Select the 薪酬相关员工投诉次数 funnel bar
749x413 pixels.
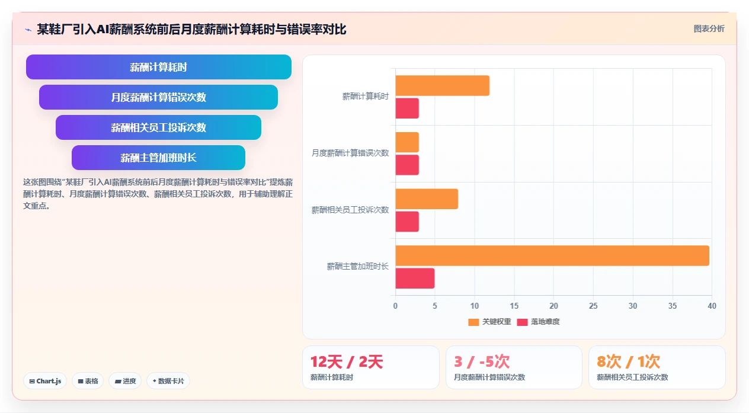(x=159, y=127)
